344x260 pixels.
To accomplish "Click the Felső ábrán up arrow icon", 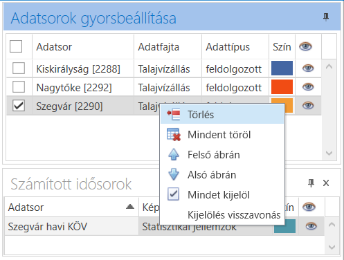I will tap(174, 154).
